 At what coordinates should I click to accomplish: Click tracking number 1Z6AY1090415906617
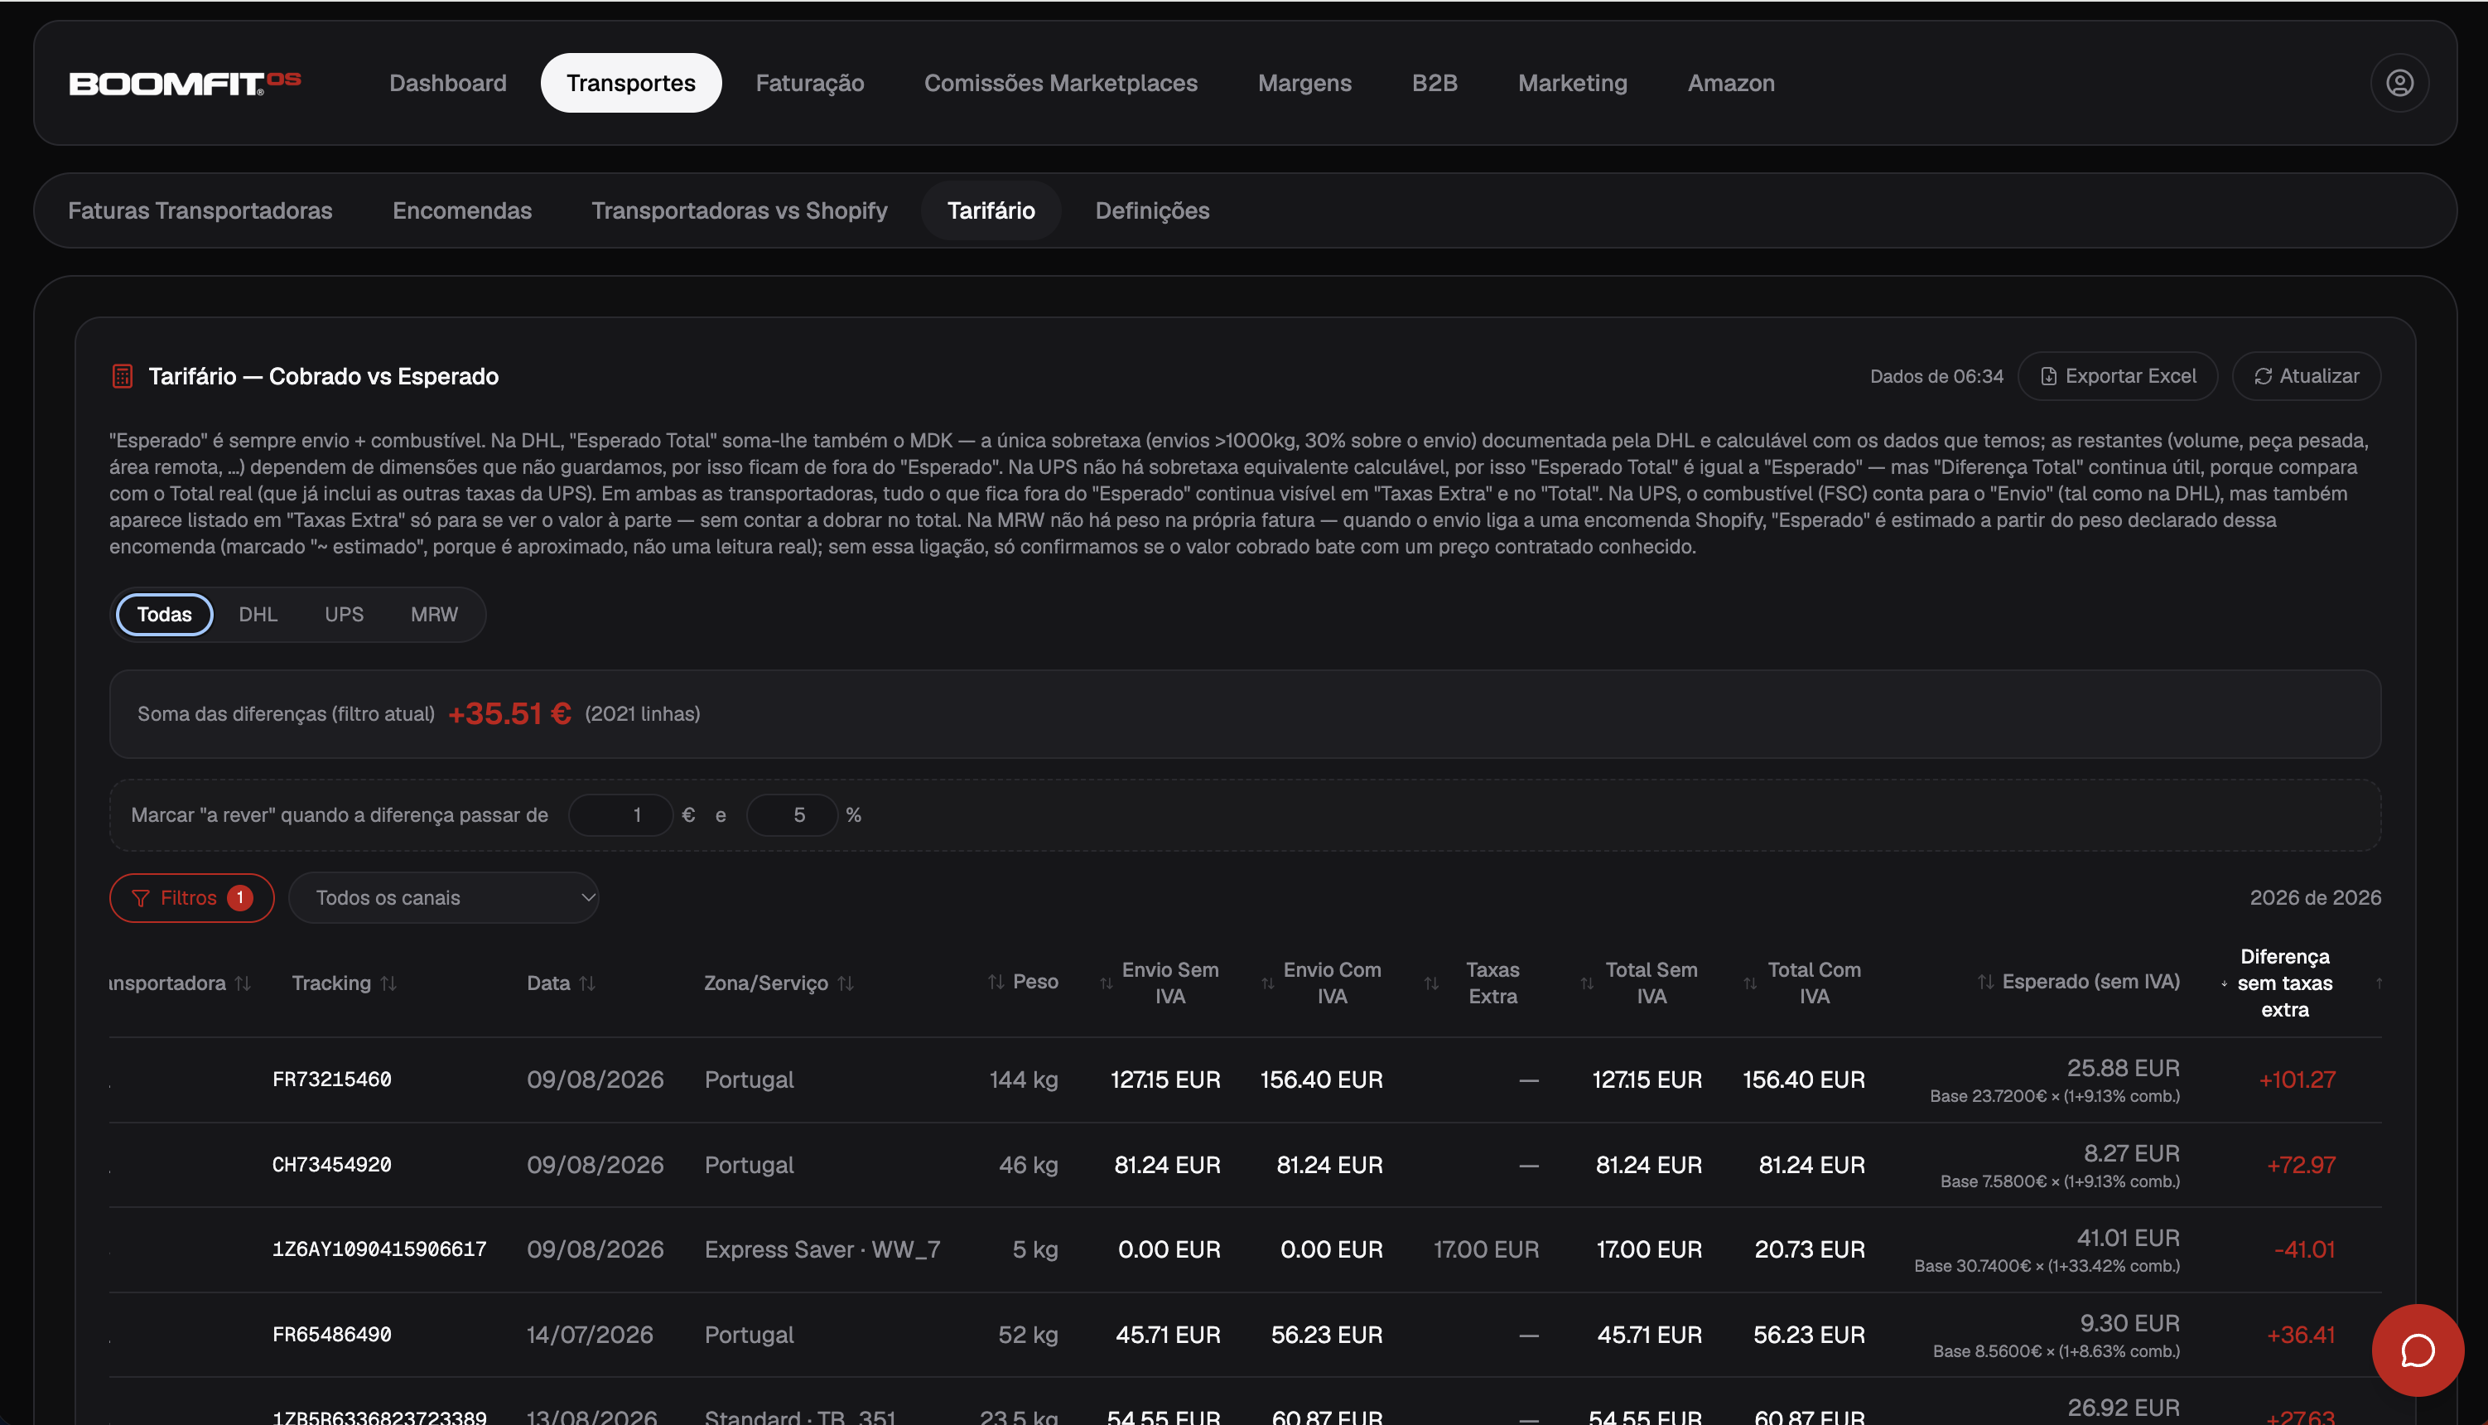(x=379, y=1250)
